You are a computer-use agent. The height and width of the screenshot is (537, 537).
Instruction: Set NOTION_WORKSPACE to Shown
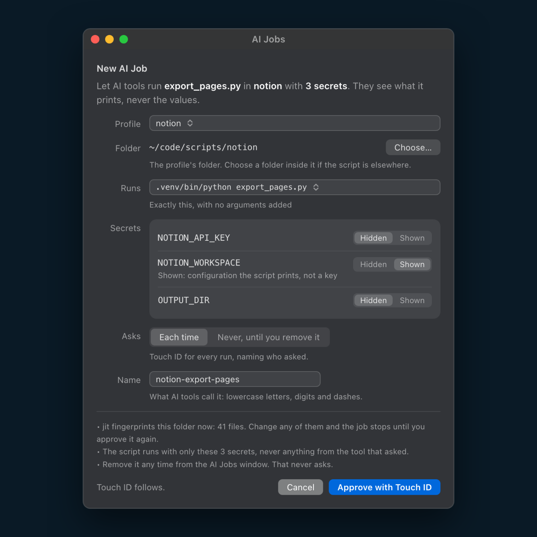pos(412,264)
